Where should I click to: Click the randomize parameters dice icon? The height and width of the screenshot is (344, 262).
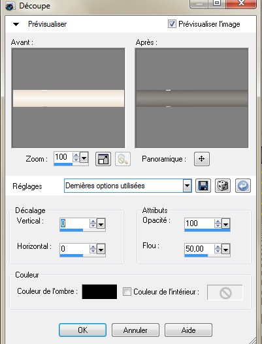coord(223,186)
